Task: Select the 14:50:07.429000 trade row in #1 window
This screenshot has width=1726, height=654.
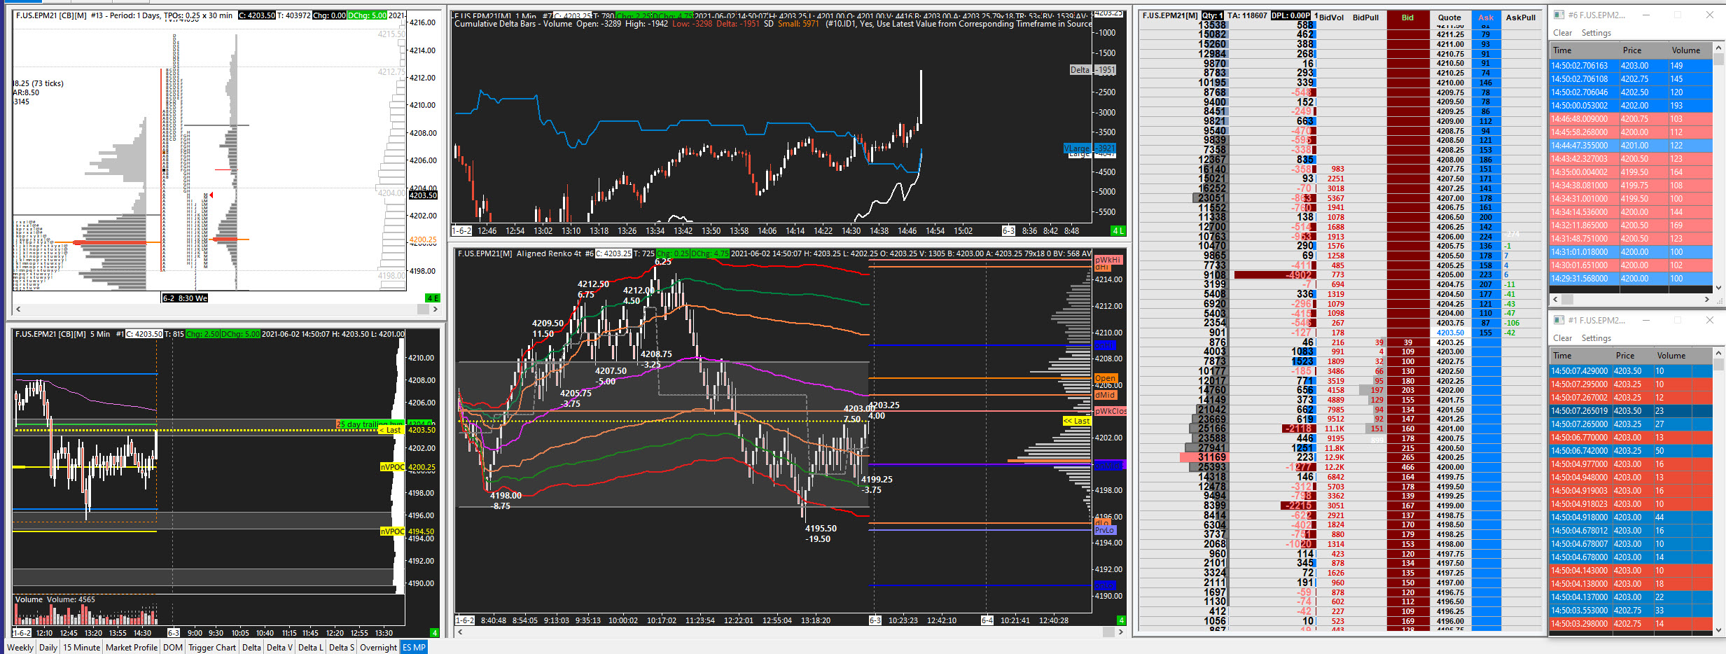Action: tap(1631, 371)
